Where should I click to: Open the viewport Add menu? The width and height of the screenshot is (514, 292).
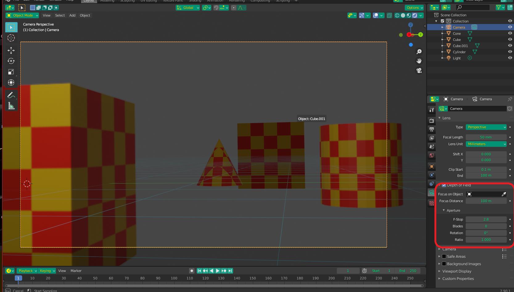(72, 15)
